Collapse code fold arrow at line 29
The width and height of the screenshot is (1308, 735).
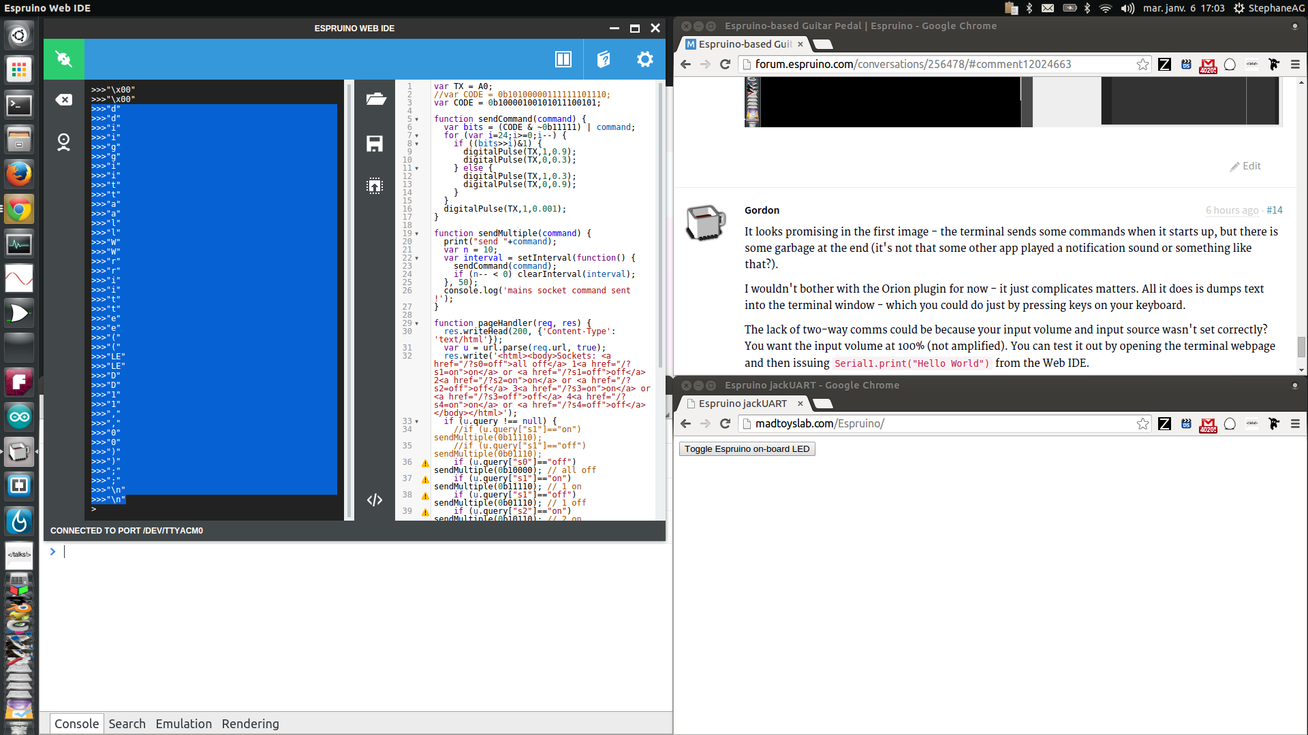click(417, 323)
